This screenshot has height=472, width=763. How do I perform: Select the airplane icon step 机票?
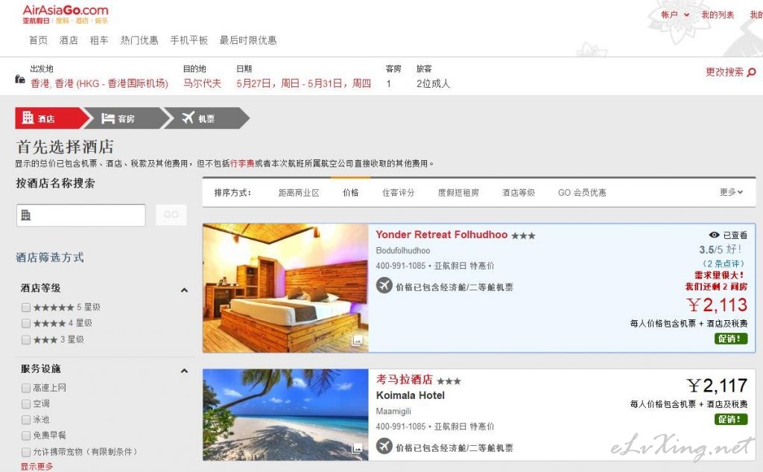point(188,118)
